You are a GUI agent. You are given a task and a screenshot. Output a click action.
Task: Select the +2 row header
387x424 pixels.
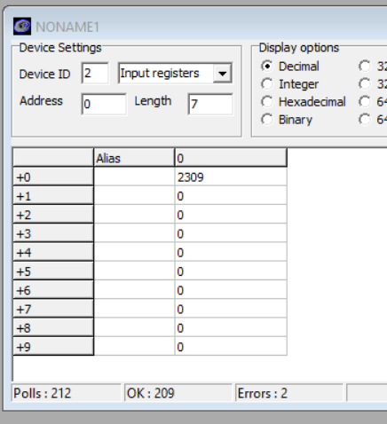tap(53, 215)
